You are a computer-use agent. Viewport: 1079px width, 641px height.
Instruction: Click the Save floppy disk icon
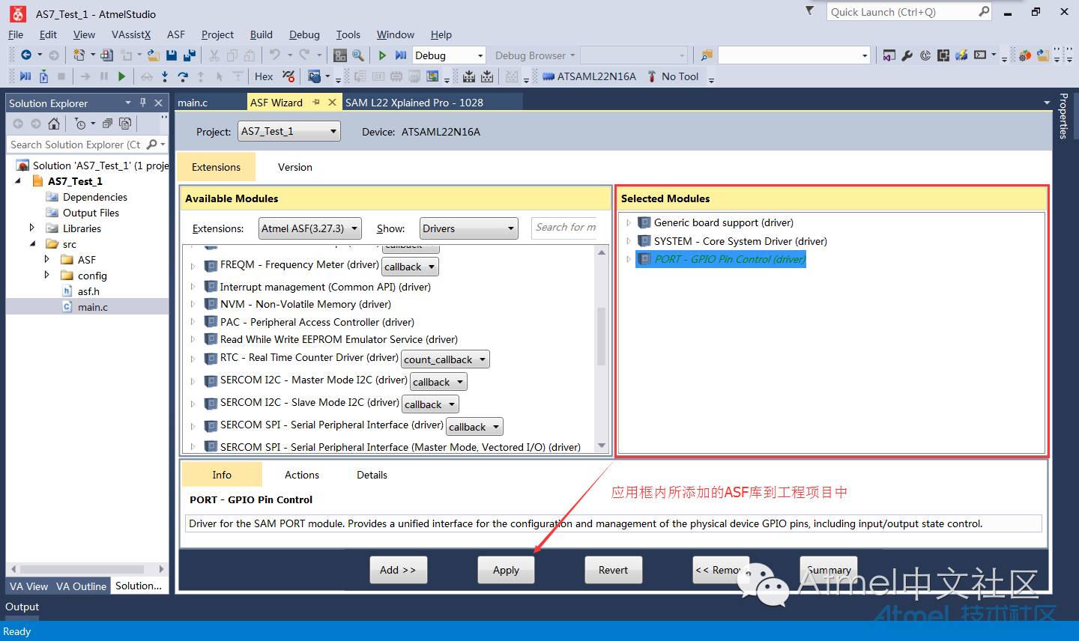click(172, 55)
